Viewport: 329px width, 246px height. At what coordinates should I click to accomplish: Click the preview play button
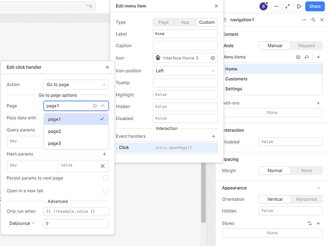click(x=299, y=6)
